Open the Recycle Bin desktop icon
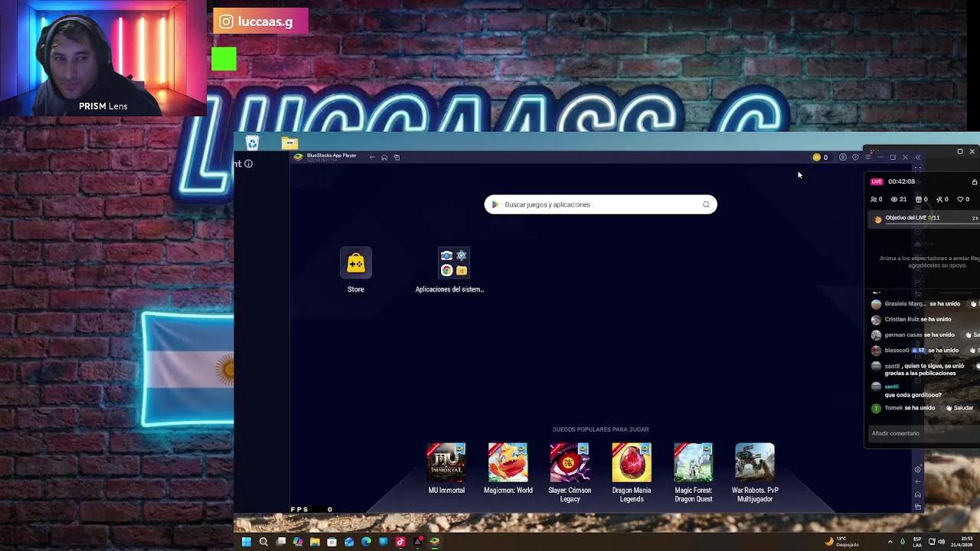Viewport: 980px width, 551px height. (x=252, y=143)
